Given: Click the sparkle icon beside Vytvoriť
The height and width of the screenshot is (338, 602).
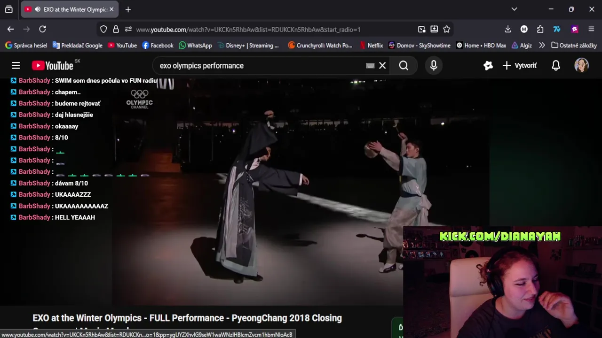Looking at the screenshot, I should point(488,66).
